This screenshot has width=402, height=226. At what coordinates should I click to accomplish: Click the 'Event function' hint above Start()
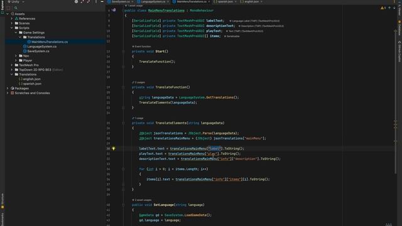click(x=141, y=46)
